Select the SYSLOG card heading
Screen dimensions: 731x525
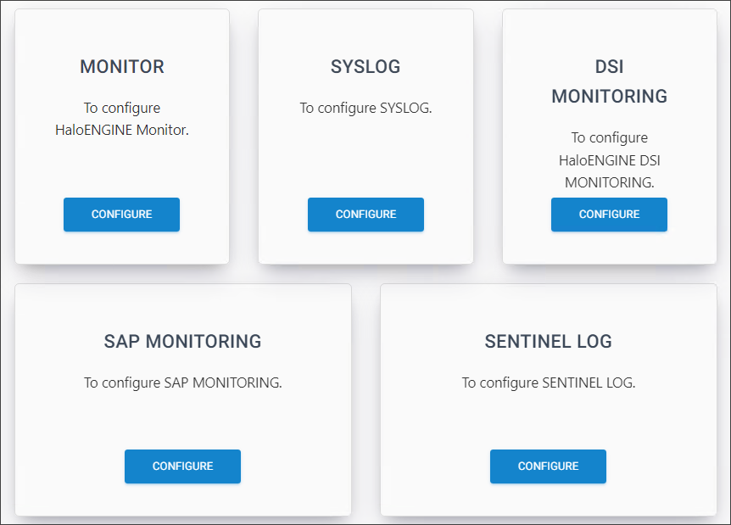365,66
